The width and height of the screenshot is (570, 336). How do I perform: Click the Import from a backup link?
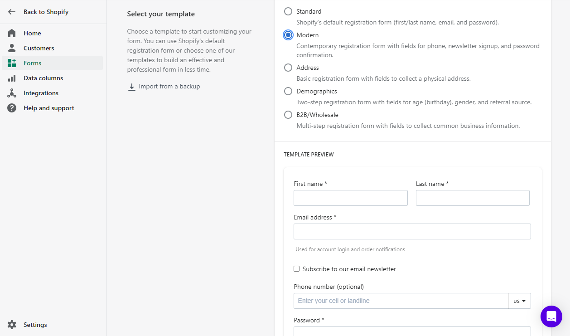(x=169, y=86)
